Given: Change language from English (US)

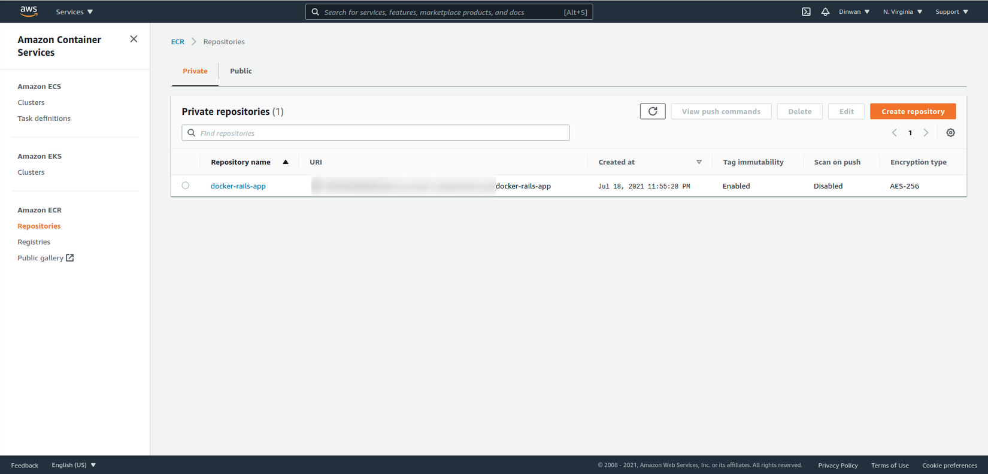Looking at the screenshot, I should 74,465.
